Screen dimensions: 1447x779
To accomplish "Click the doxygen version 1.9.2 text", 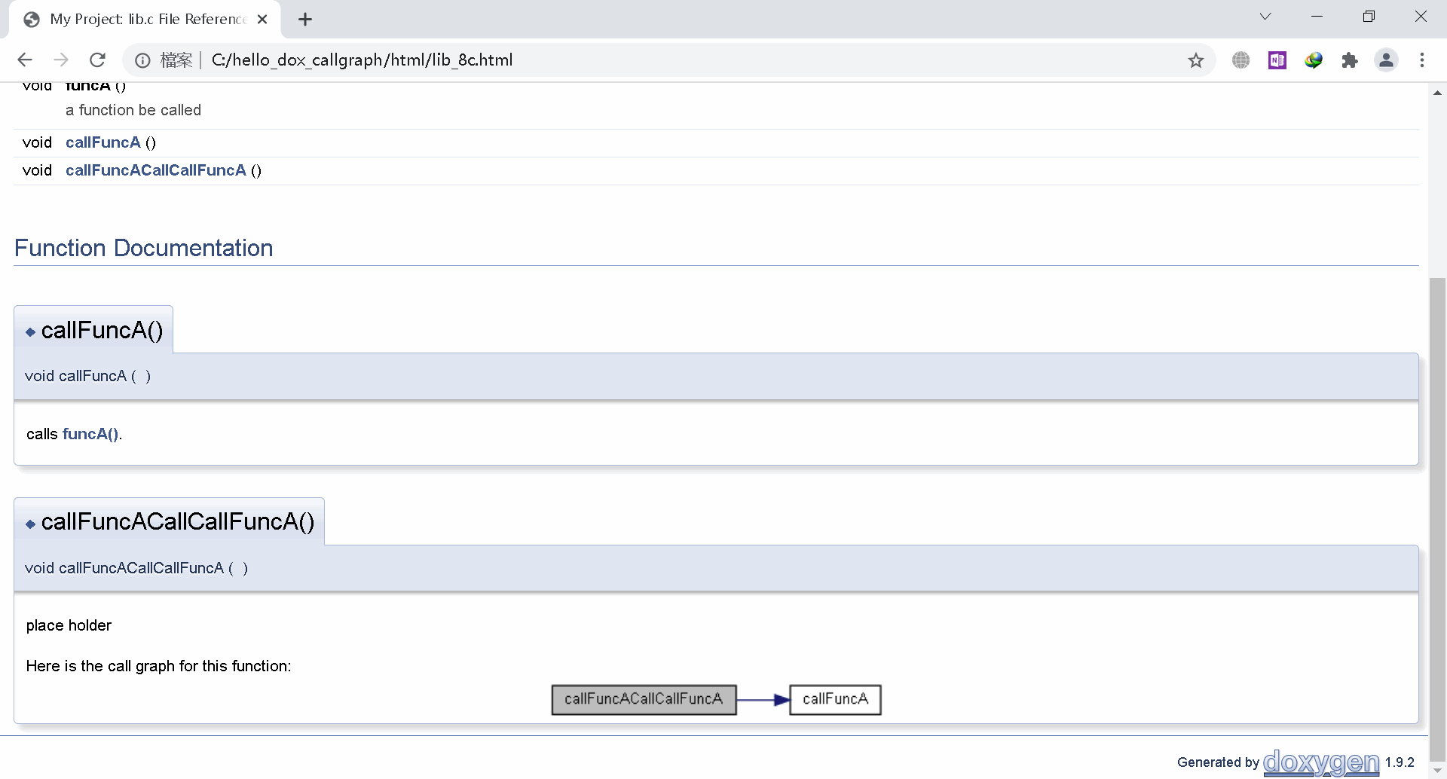I will coord(1400,762).
